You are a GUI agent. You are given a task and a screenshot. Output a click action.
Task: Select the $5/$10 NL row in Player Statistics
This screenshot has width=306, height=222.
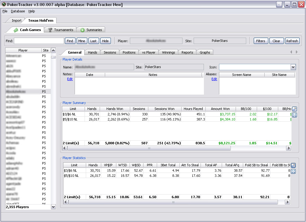click(177, 176)
